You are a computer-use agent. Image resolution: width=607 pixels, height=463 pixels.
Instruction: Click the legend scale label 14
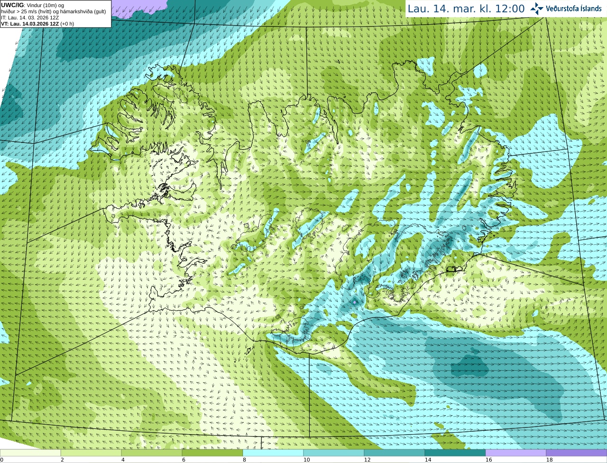[428, 460]
